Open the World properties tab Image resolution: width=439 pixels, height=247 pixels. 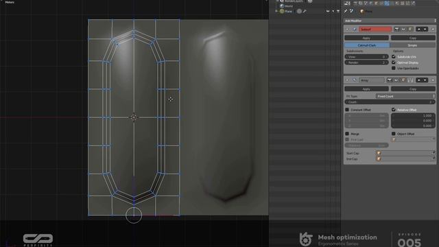tap(370, 3)
